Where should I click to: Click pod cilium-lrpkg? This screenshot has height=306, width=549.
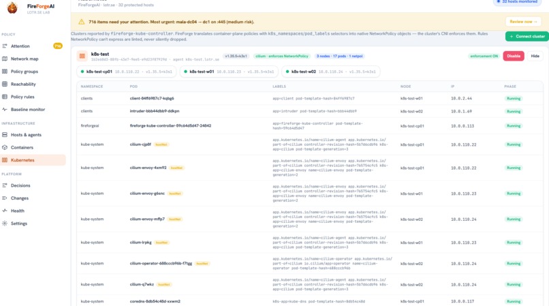click(x=141, y=243)
